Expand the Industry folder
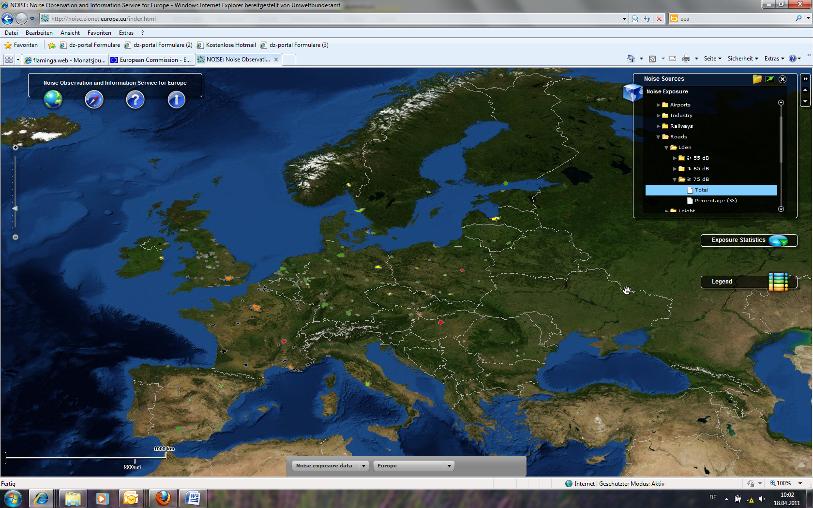This screenshot has width=813, height=508. pyautogui.click(x=658, y=116)
